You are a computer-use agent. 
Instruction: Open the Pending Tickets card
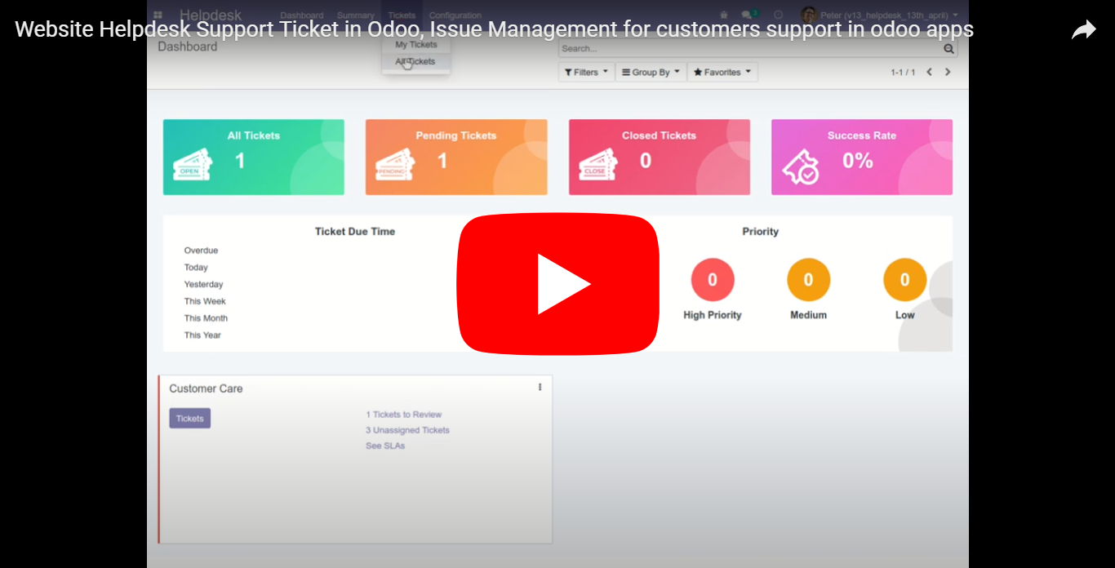456,158
